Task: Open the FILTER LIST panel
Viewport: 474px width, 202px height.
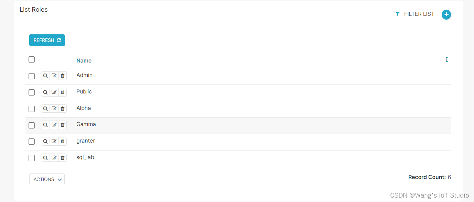Action: [x=419, y=14]
